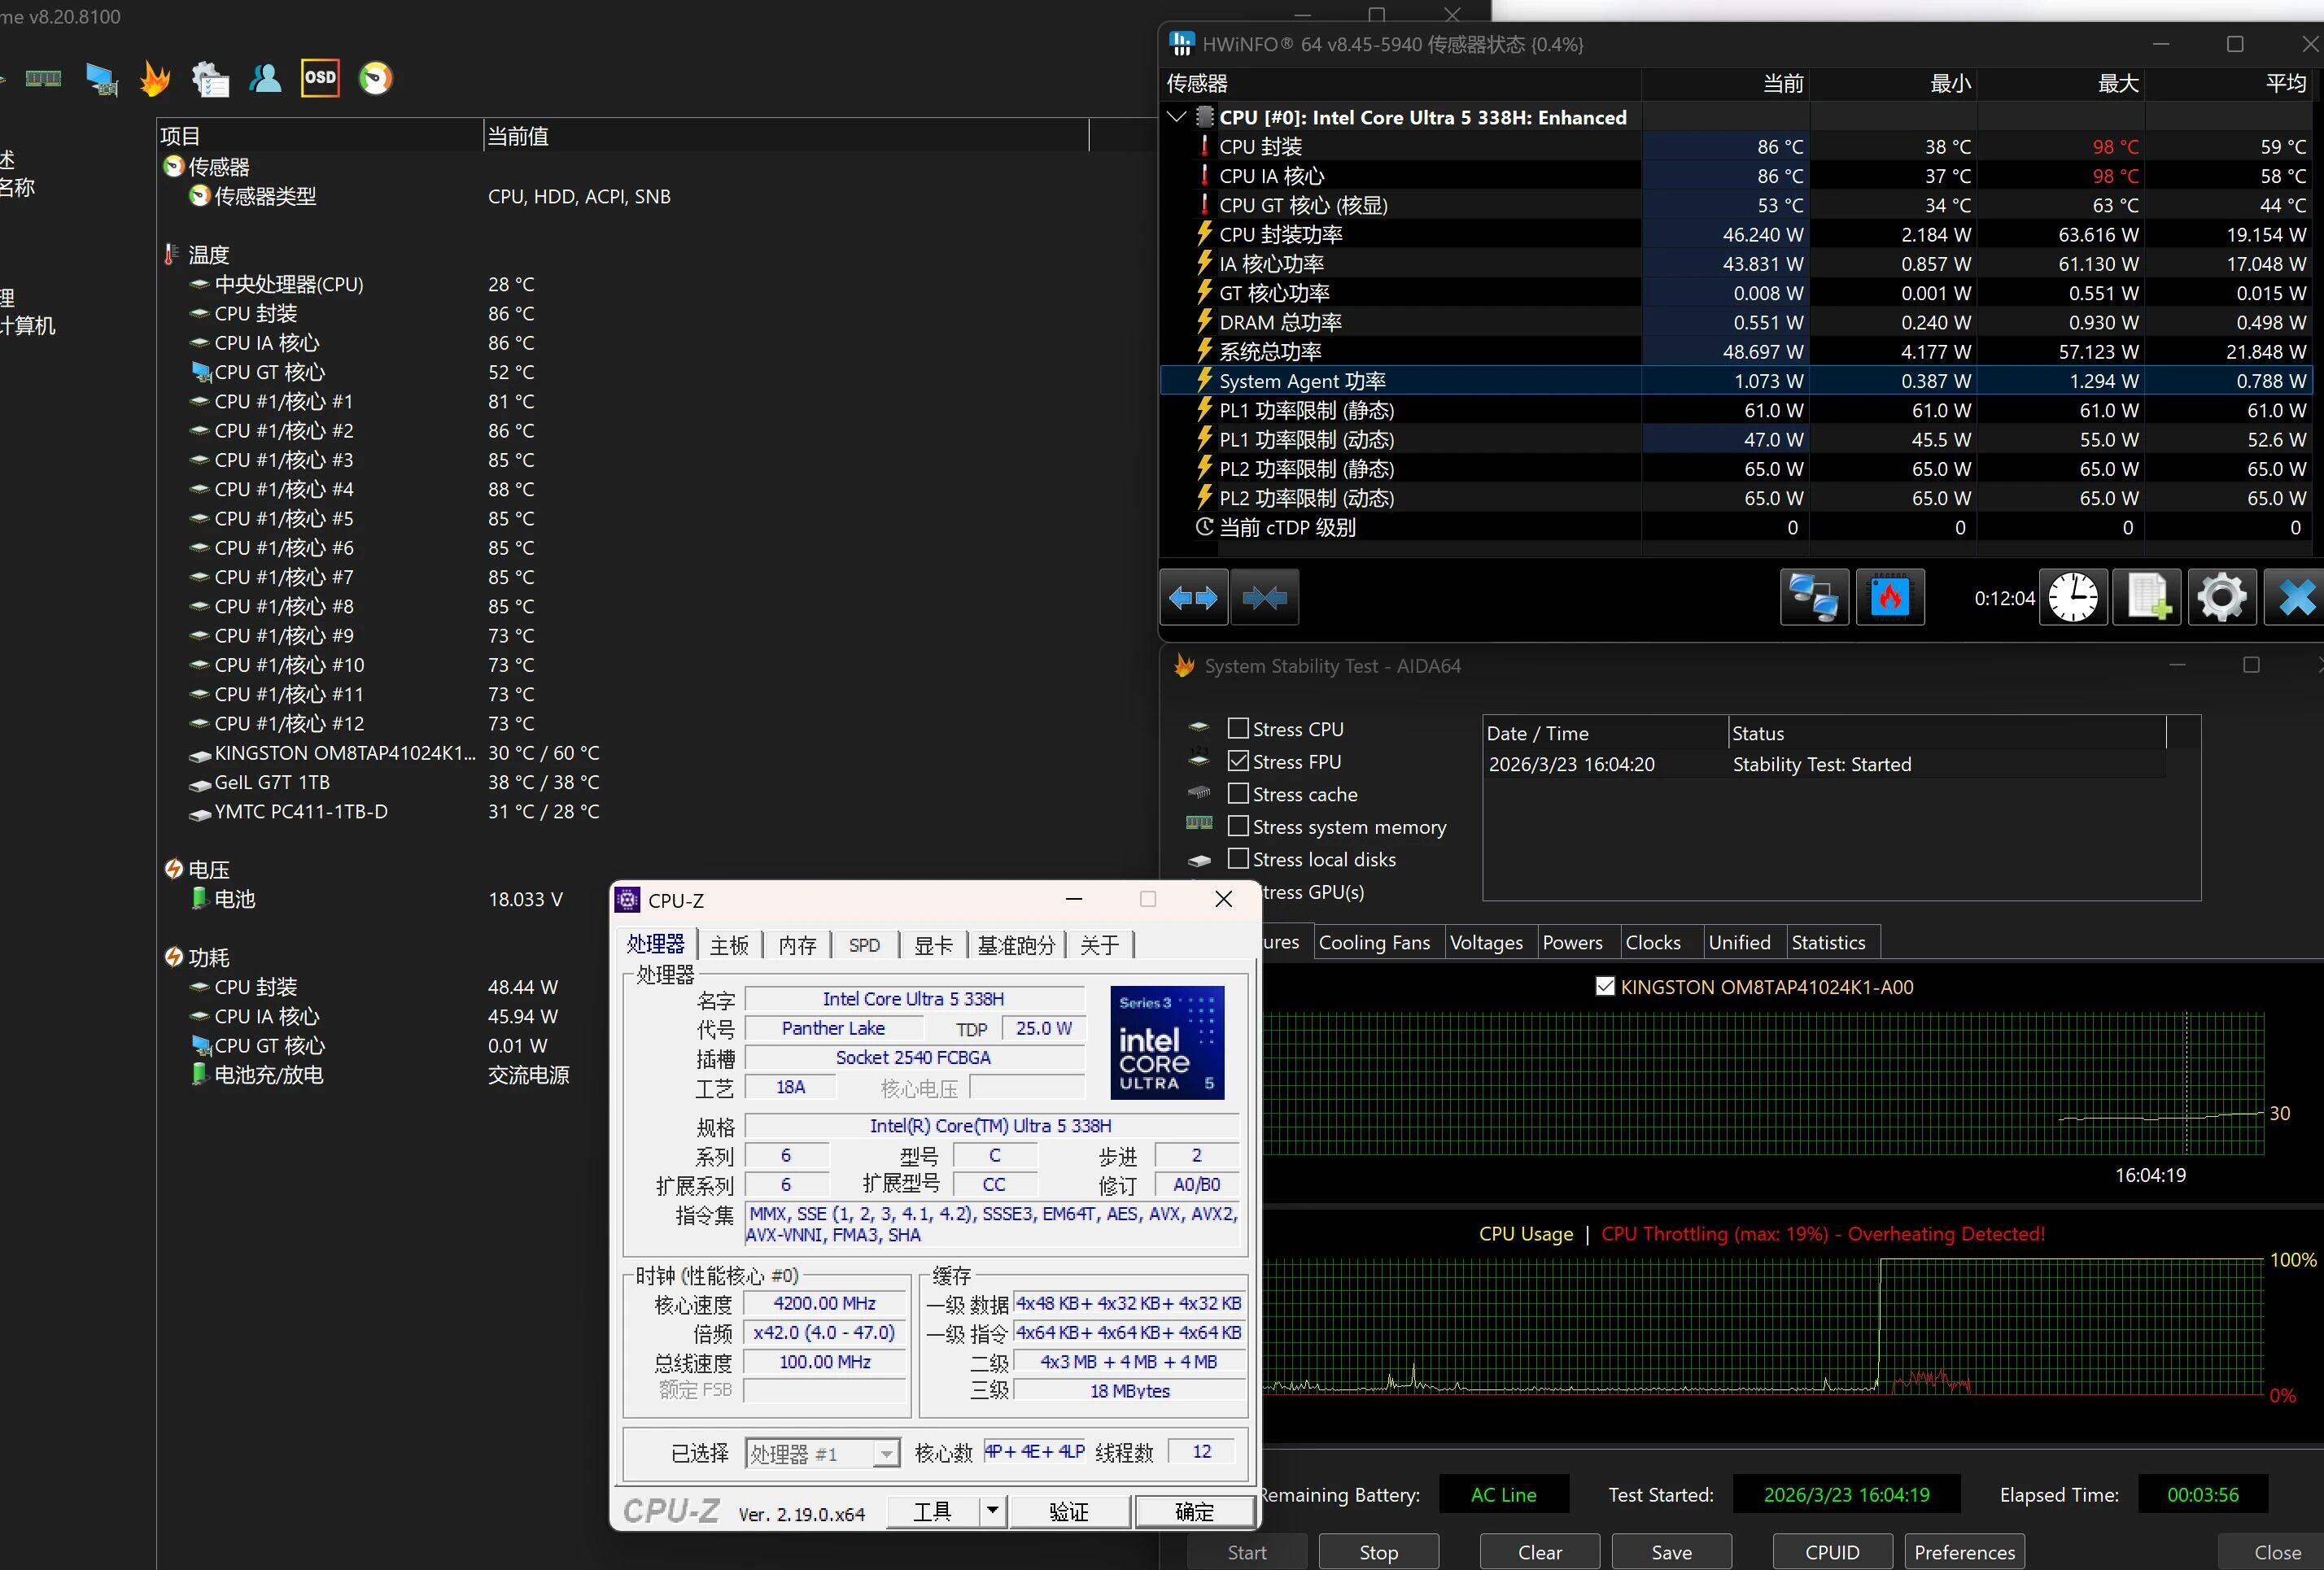Open the OSD panel icon in AIDA64 toolbar
The width and height of the screenshot is (2324, 1570).
[x=320, y=78]
